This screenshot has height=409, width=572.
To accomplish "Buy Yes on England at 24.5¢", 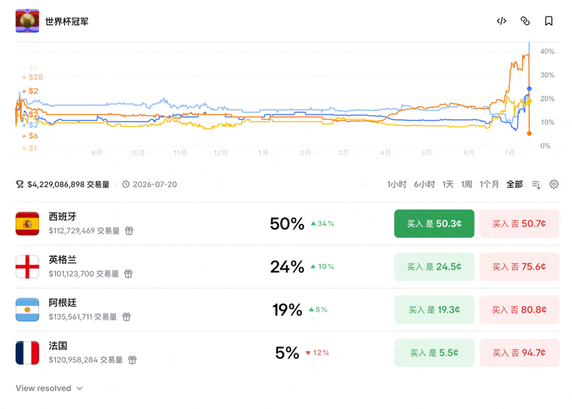I will pos(434,267).
